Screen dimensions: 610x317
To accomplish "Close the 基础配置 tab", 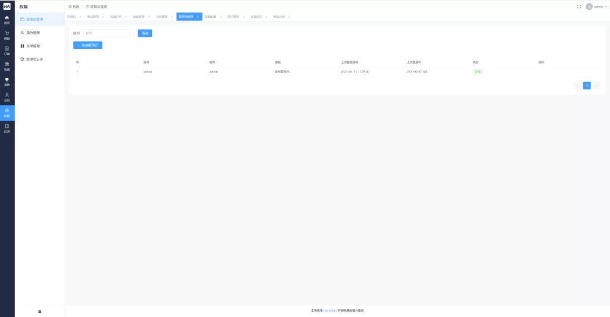I will click(x=220, y=17).
